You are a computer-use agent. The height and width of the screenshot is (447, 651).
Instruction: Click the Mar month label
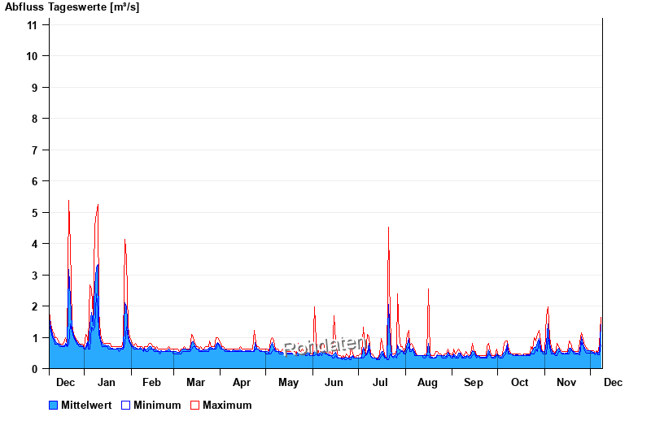(195, 382)
